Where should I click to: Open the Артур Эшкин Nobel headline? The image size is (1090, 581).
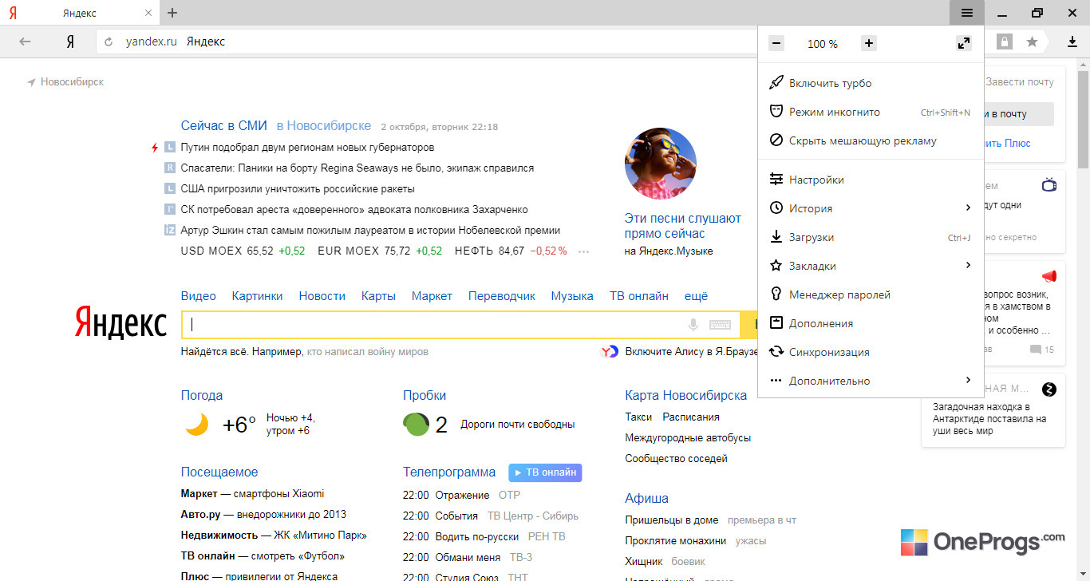(x=370, y=231)
